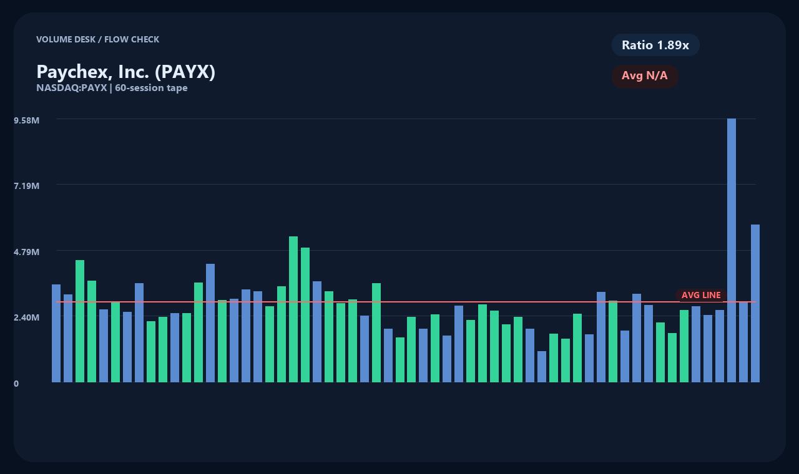Click the red average volume line
This screenshot has width=799, height=474.
click(x=406, y=302)
